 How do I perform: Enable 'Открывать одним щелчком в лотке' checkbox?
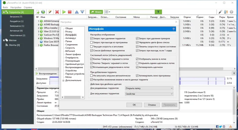[137, 63]
